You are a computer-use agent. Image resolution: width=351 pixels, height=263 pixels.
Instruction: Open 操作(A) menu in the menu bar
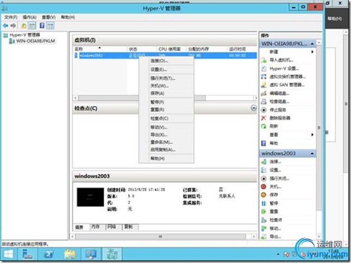coord(29,17)
